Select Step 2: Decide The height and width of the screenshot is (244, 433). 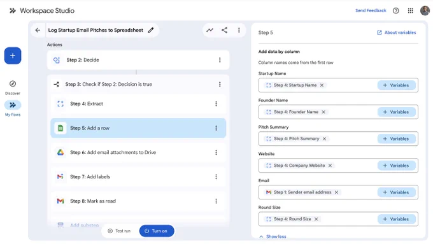[138, 60]
